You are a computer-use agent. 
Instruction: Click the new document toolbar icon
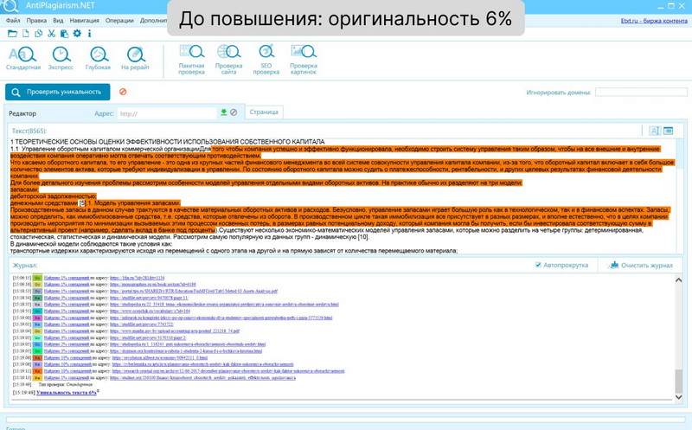(x=26, y=34)
